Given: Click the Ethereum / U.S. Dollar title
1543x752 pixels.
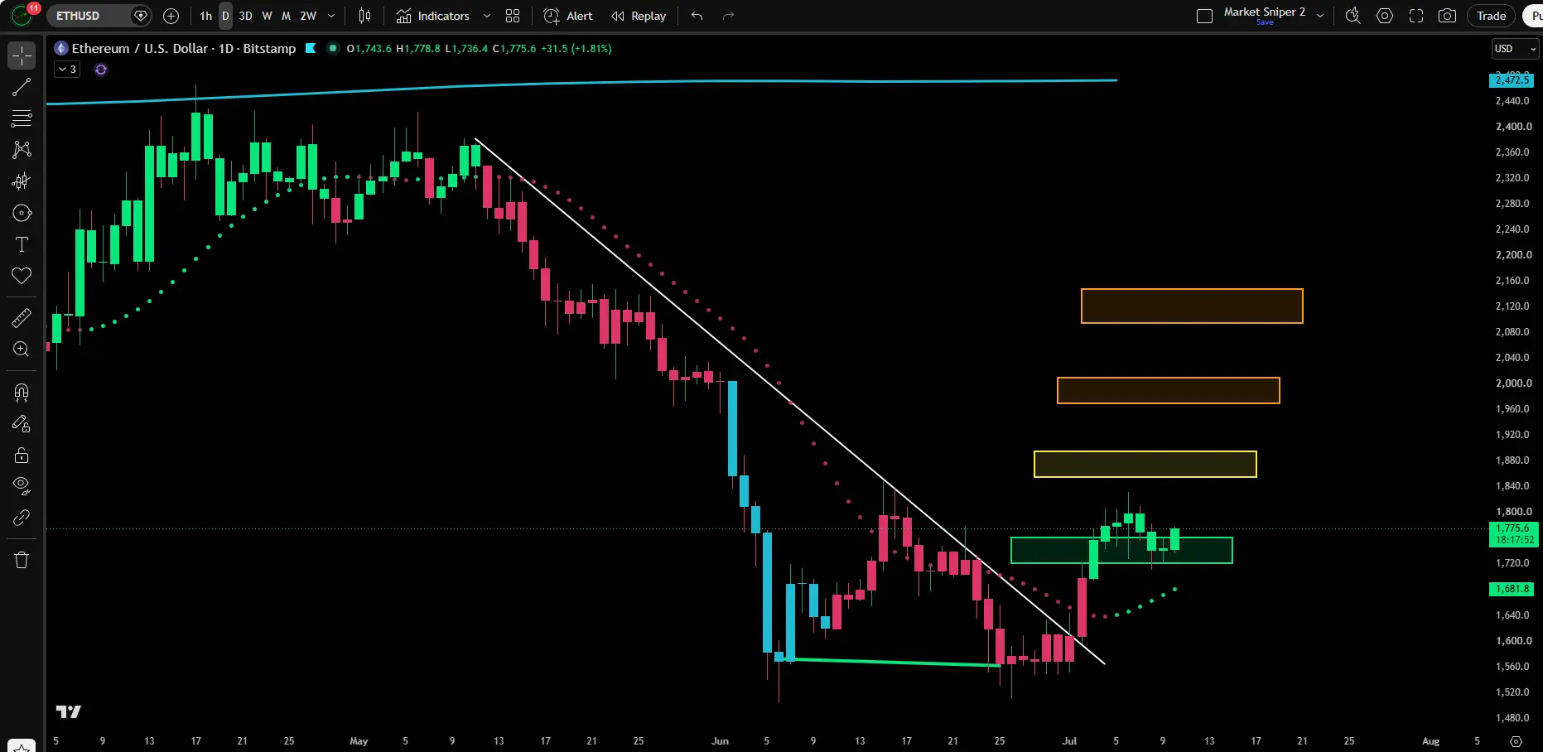Looking at the screenshot, I should coord(140,48).
